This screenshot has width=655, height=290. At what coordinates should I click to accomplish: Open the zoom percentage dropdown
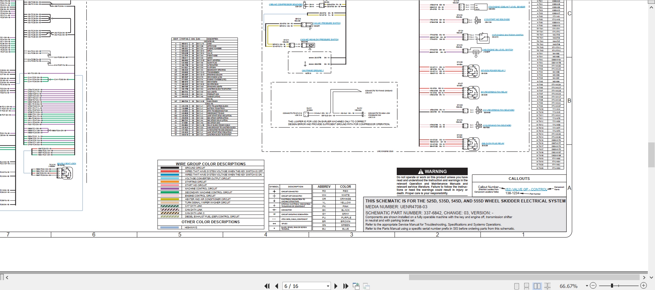point(587,286)
